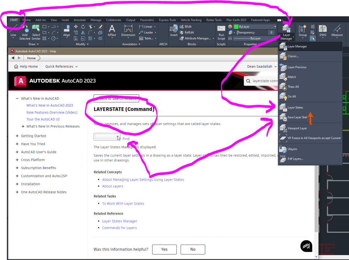Open the Layer States Manager link
349x260 pixels.
coord(120,221)
